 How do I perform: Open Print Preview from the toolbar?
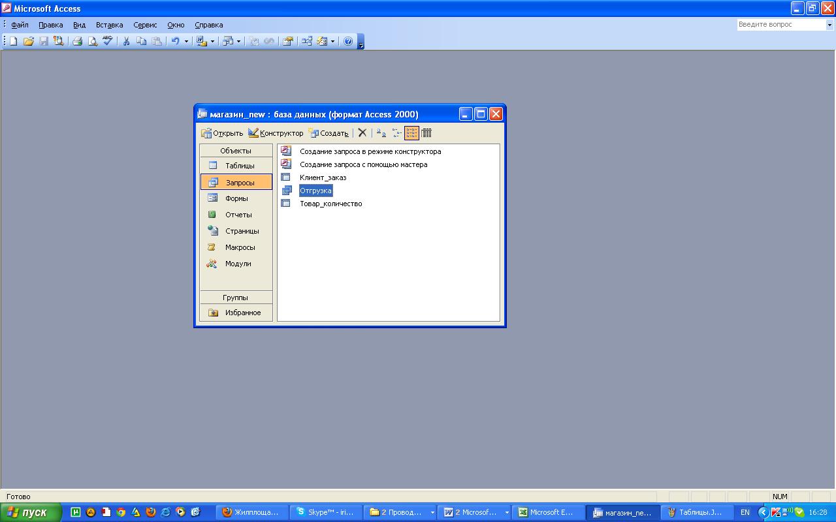[x=93, y=41]
